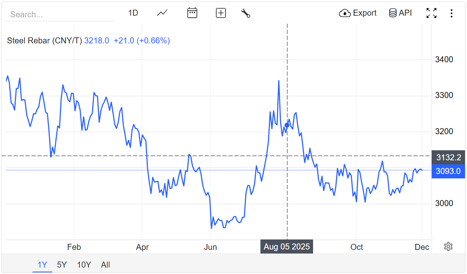Enter fullscreen with the expand icon
Viewport: 467px width, 274px height.
(x=431, y=13)
